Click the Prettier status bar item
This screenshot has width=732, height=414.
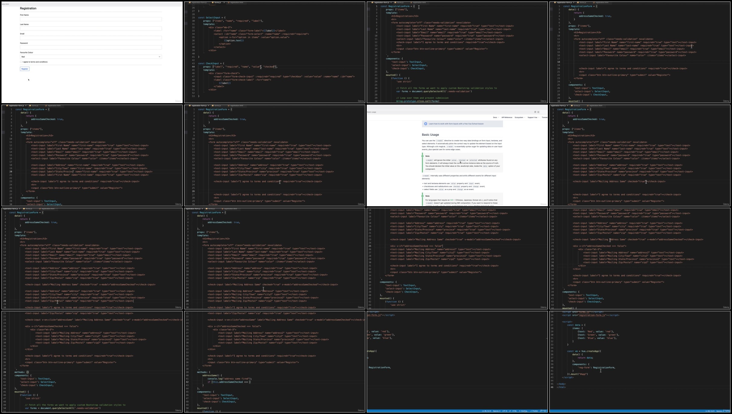tap(534, 411)
